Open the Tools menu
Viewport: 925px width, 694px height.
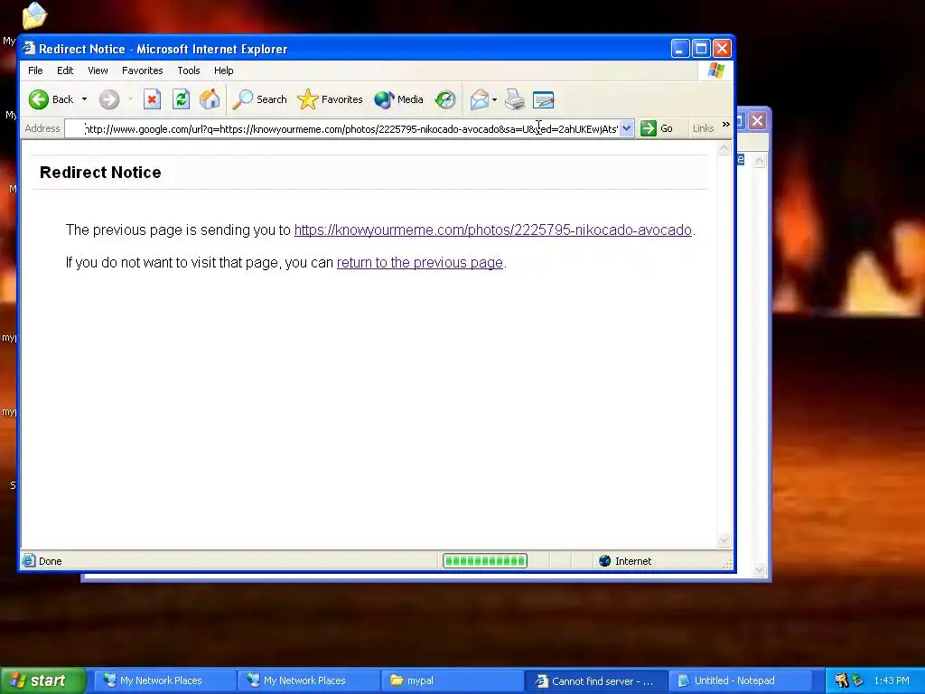point(189,70)
